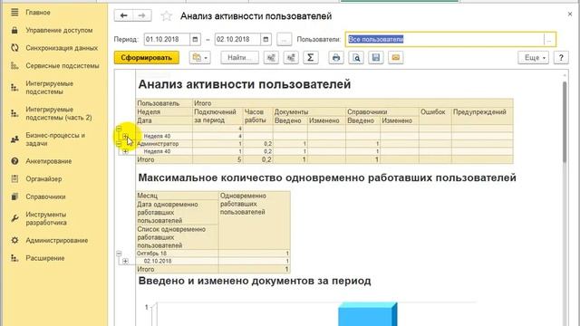The width and height of the screenshot is (580, 326).
Task: Click the Sigma sum calculation icon
Action: click(x=310, y=58)
